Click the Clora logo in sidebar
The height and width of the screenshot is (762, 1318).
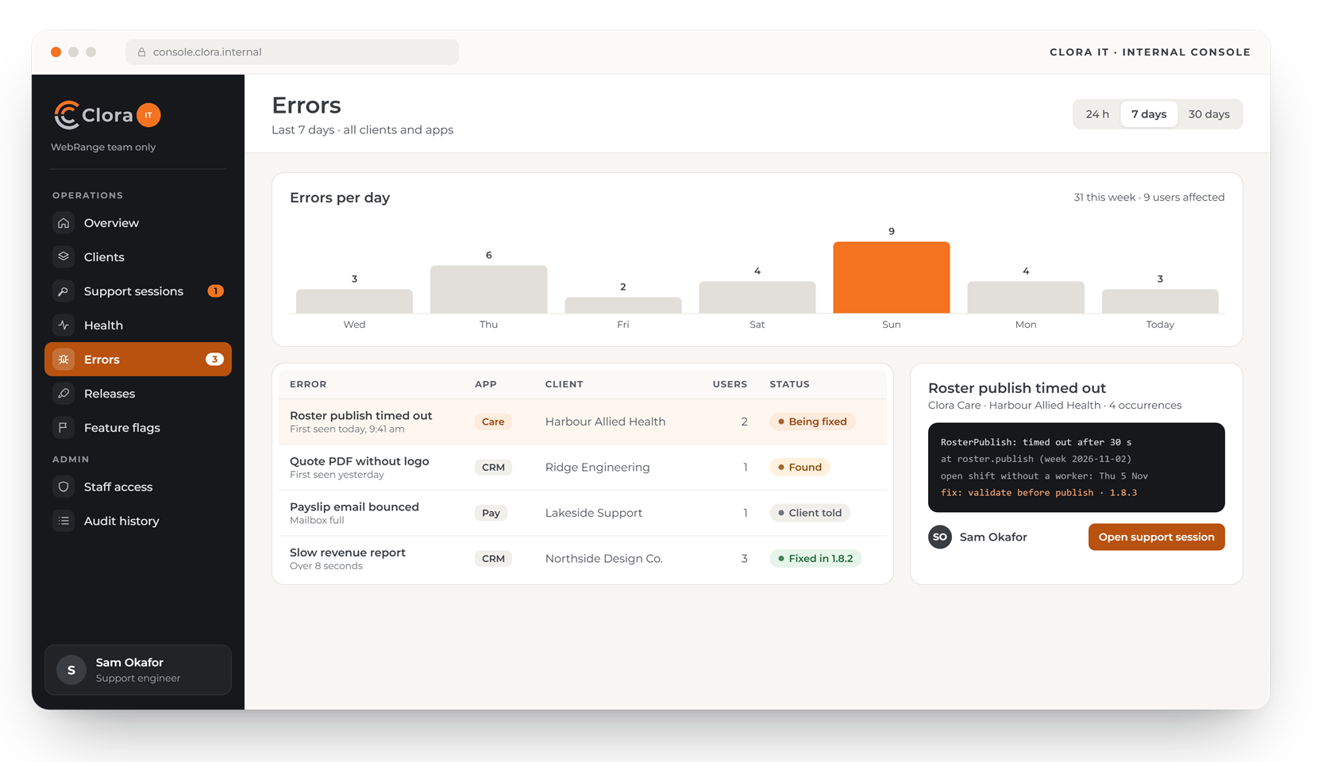pyautogui.click(x=93, y=115)
